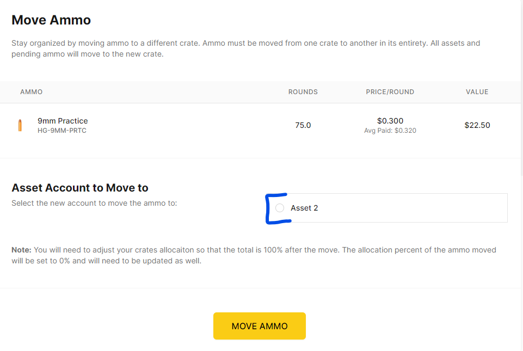Click the 75.0 rounds value
The width and height of the screenshot is (523, 351).
pyautogui.click(x=303, y=125)
